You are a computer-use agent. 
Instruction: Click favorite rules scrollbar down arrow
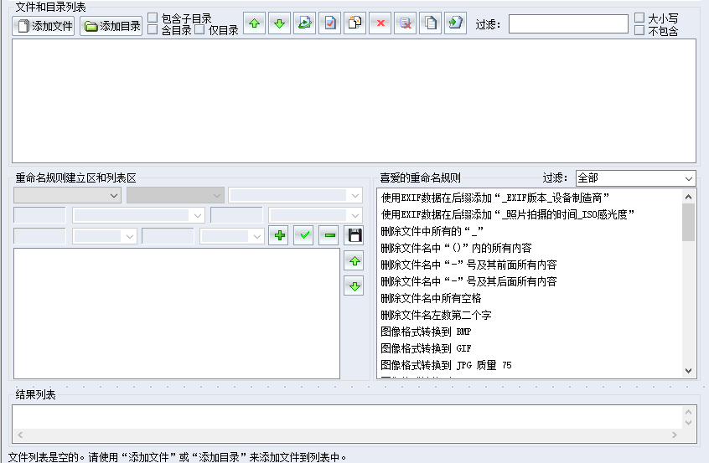(688, 371)
